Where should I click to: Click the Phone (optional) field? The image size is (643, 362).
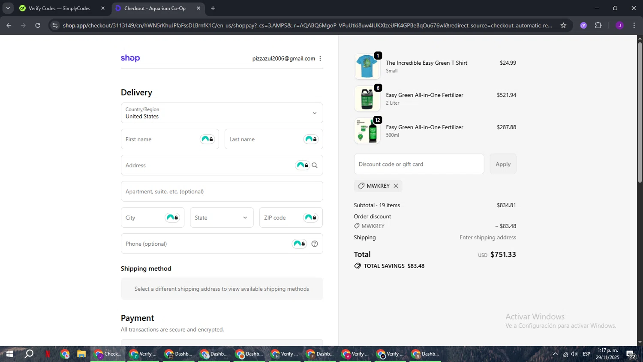click(222, 244)
